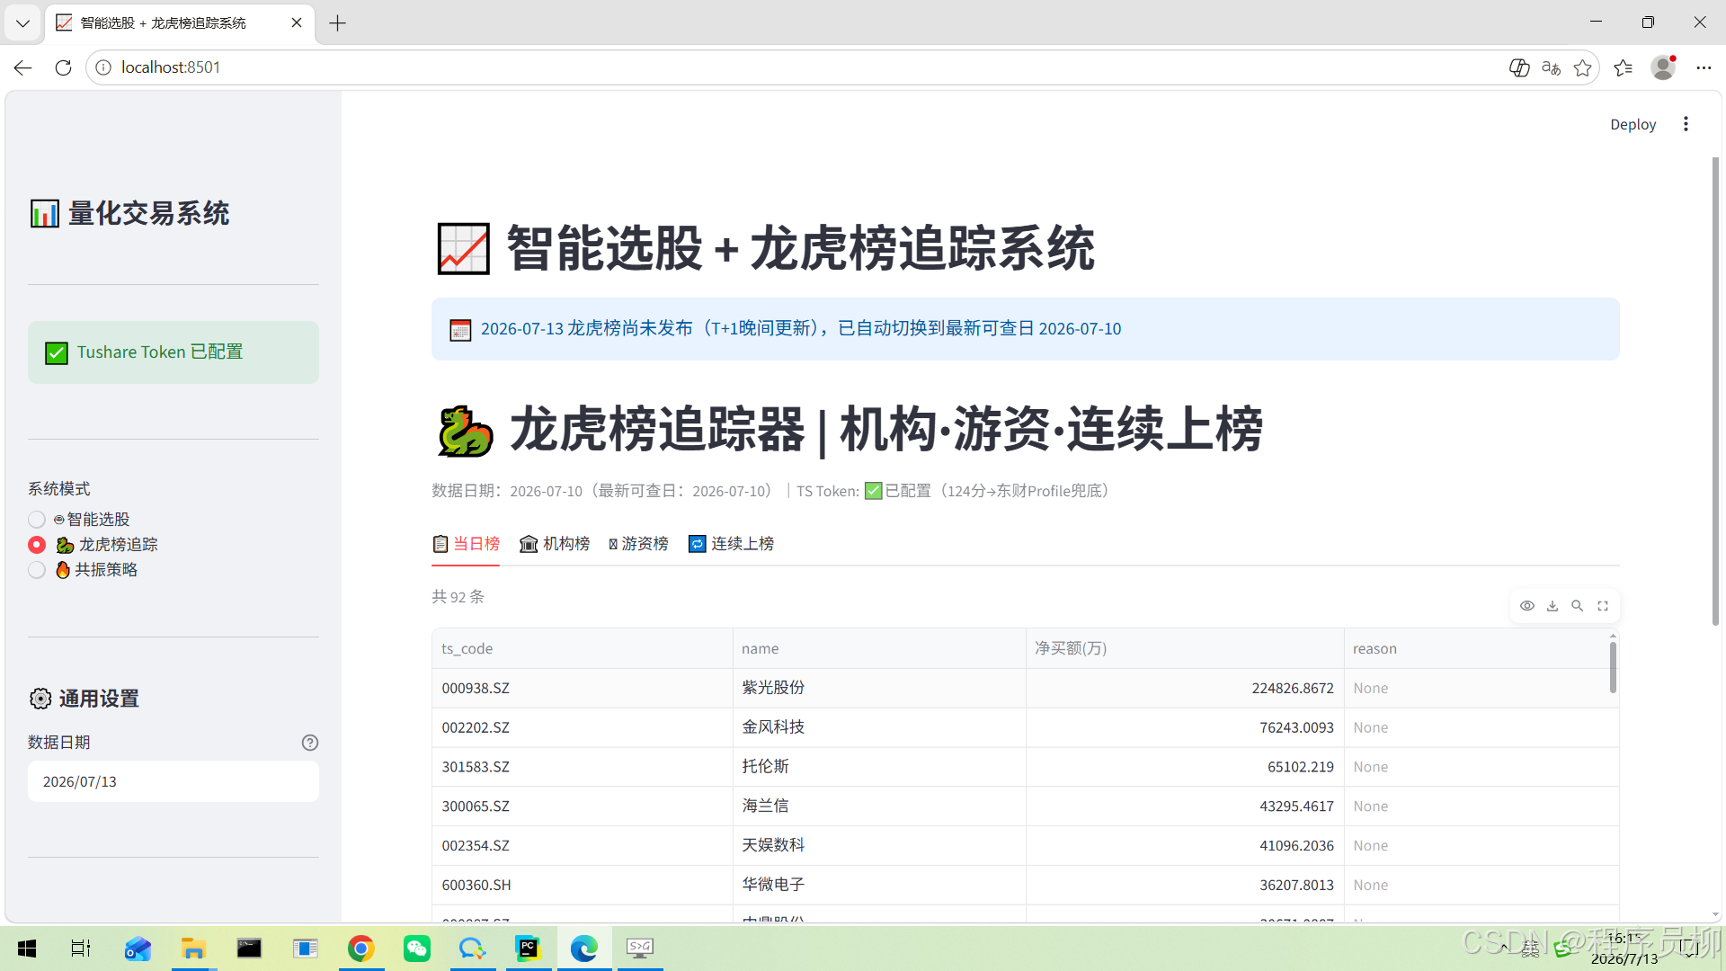The height and width of the screenshot is (971, 1726).
Task: Switch to the 连续上榜 tab
Action: 731,544
